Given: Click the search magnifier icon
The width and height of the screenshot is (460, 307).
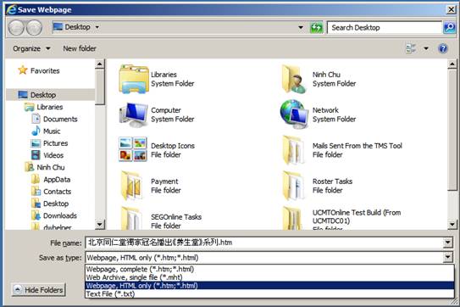Looking at the screenshot, I should [x=449, y=28].
